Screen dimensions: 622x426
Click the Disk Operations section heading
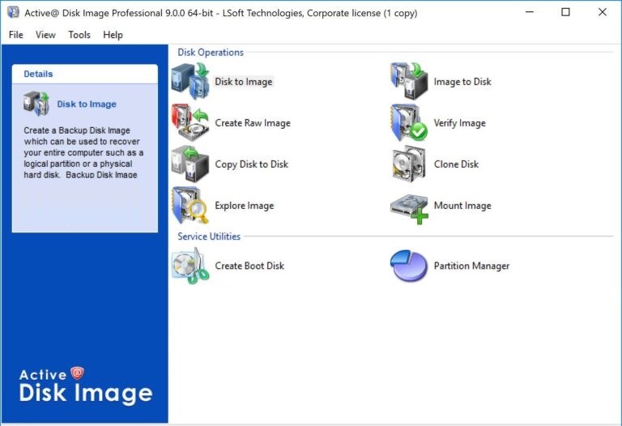[211, 53]
